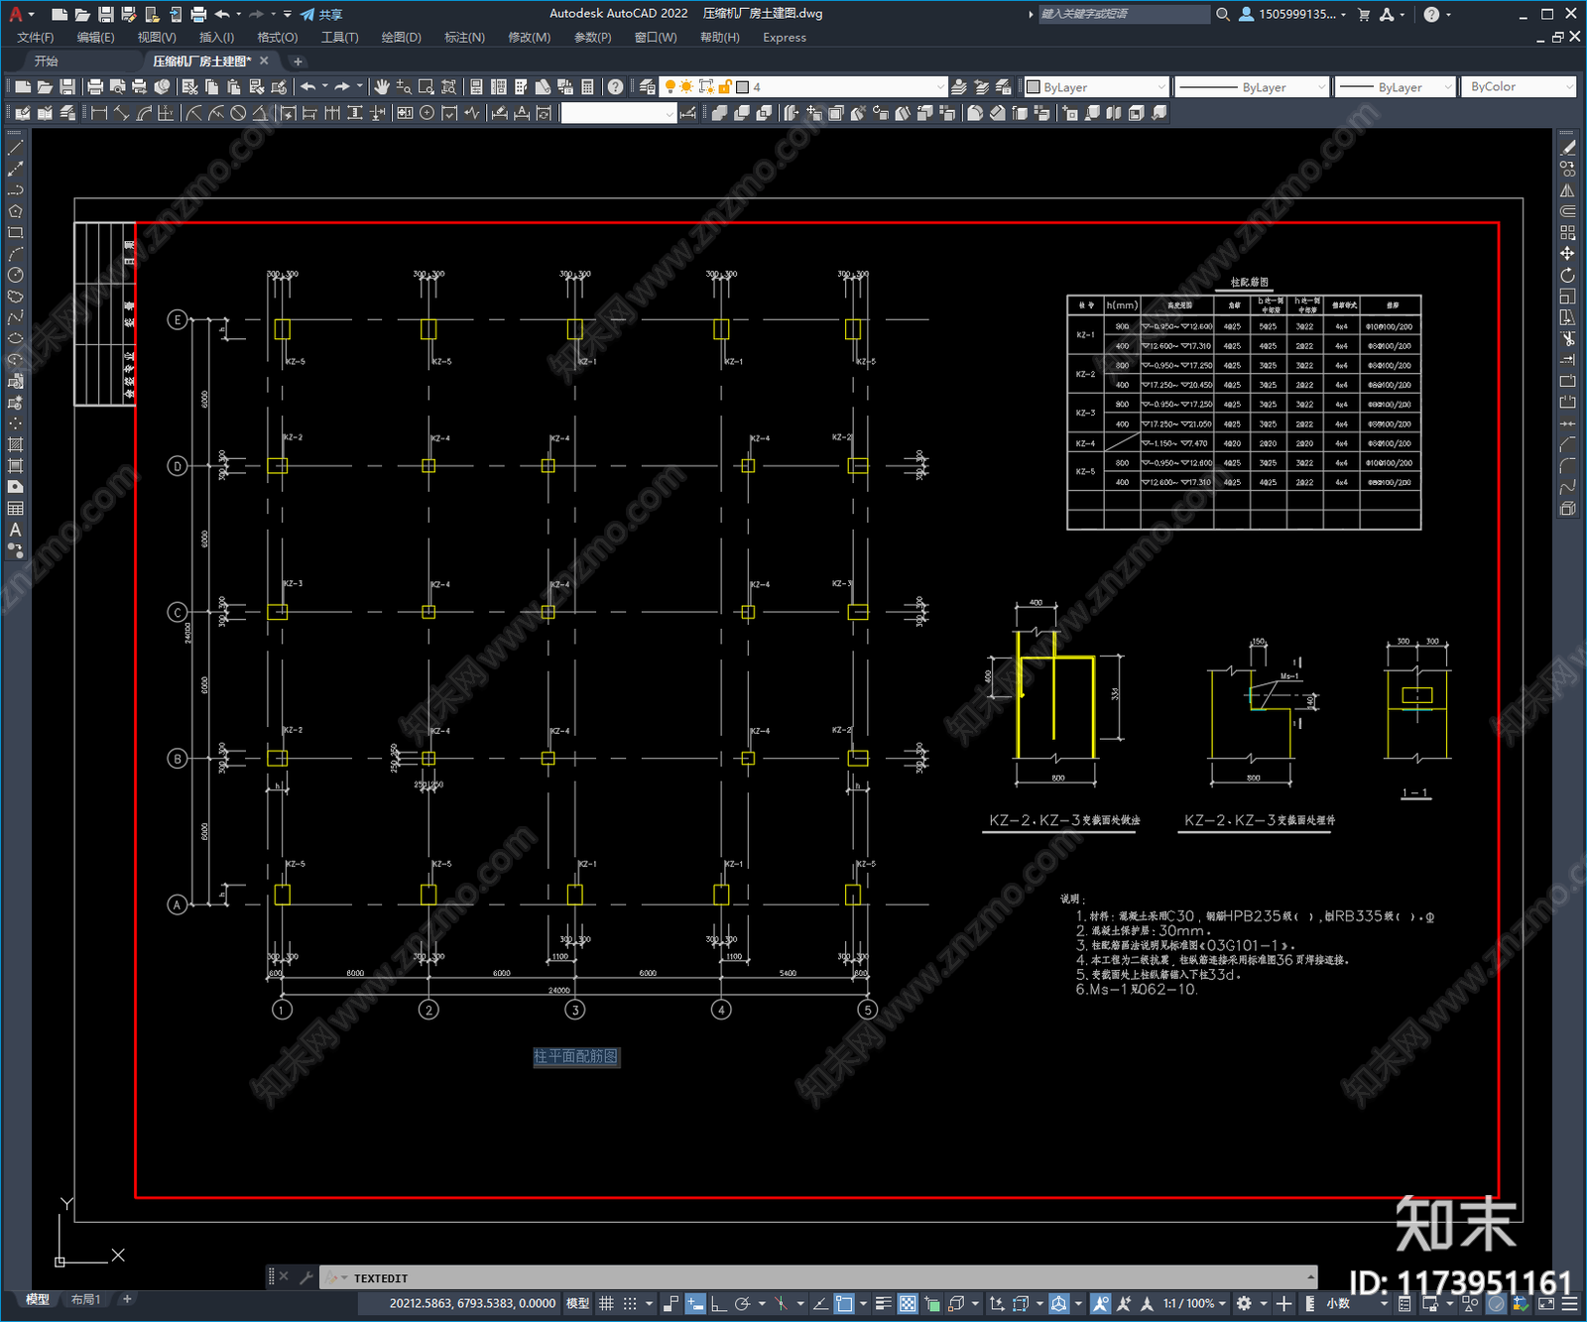Toggle lineweight display in the status bar

tap(883, 1303)
